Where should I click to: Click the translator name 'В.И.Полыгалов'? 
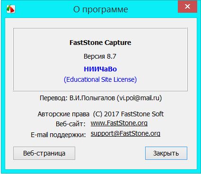(92, 98)
